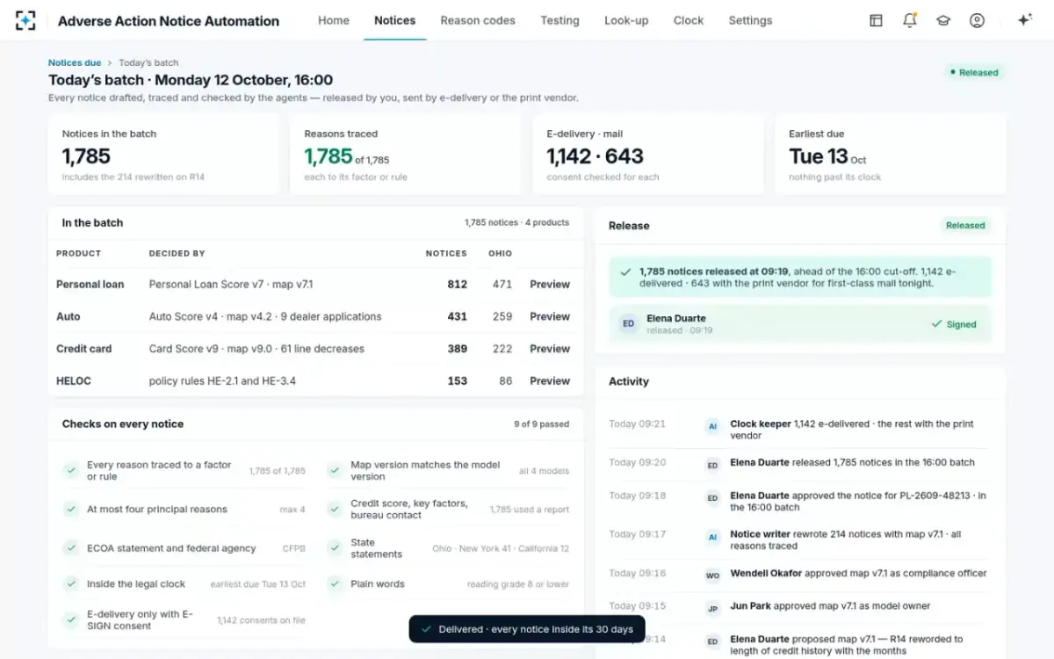The image size is (1054, 659).
Task: Click the check icon for 'Every reason traced'
Action: coord(70,471)
